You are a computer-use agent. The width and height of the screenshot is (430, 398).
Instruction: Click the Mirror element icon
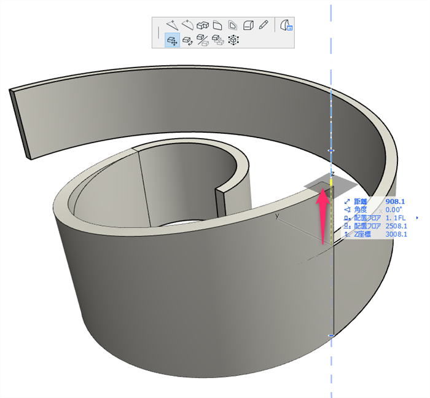click(203, 41)
